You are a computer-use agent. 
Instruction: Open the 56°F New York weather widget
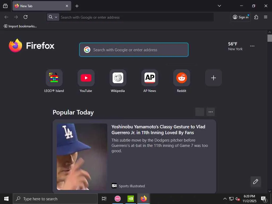pos(235,46)
